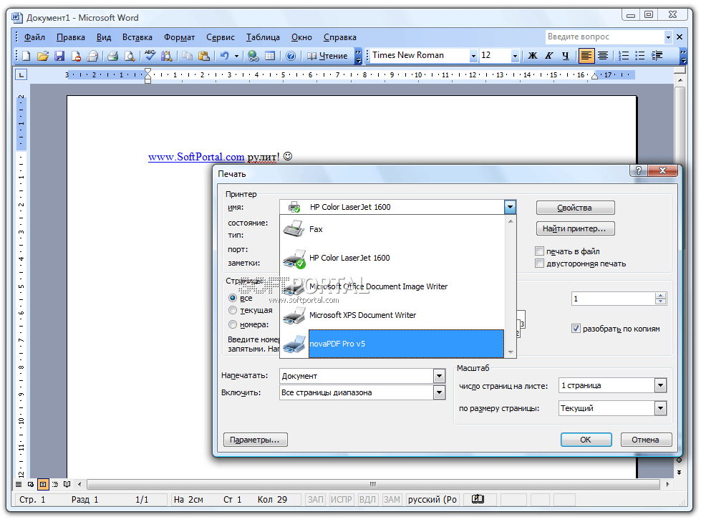The image size is (701, 522).
Task: Cancel the dialog with Отмена
Action: 646,440
